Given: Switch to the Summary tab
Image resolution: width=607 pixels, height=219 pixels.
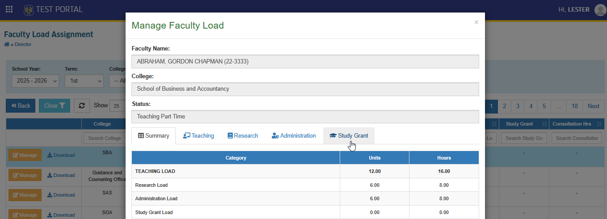Looking at the screenshot, I should point(153,136).
